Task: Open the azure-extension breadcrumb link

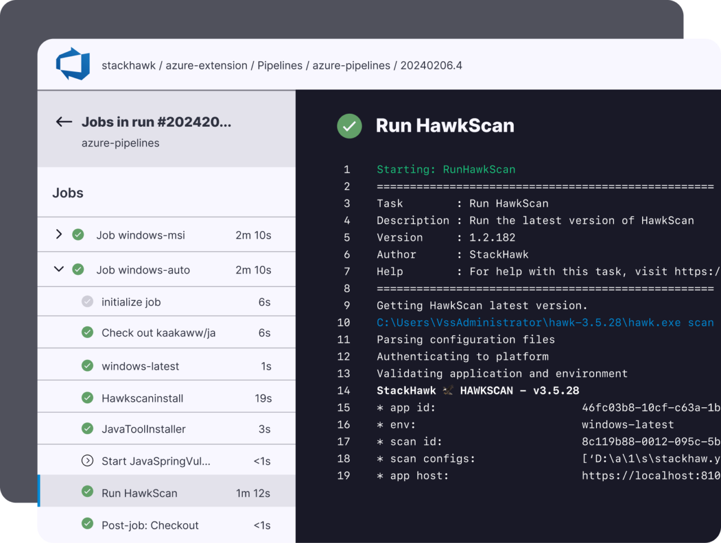Action: coord(206,65)
